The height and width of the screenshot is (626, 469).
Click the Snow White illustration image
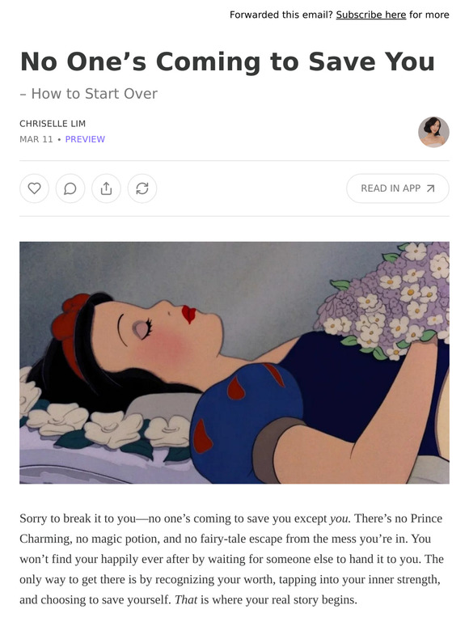tap(234, 362)
